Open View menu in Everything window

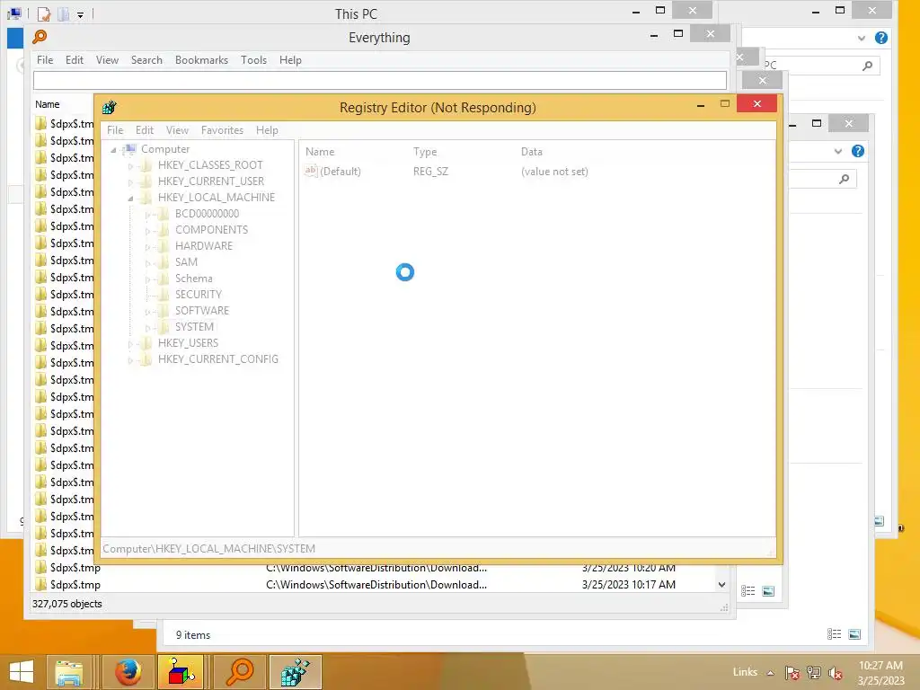108,60
